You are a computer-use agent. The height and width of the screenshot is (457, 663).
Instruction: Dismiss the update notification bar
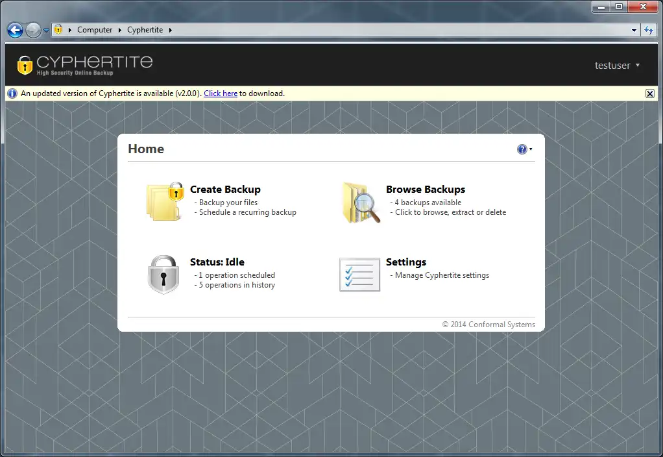pos(650,93)
